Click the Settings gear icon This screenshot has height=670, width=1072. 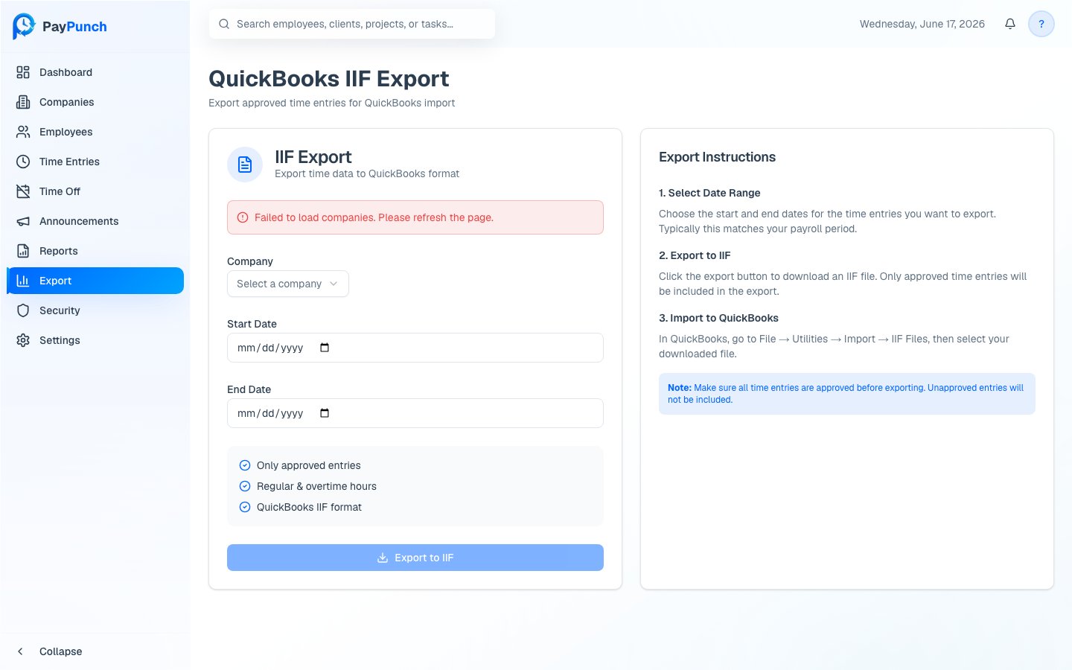[x=23, y=340]
